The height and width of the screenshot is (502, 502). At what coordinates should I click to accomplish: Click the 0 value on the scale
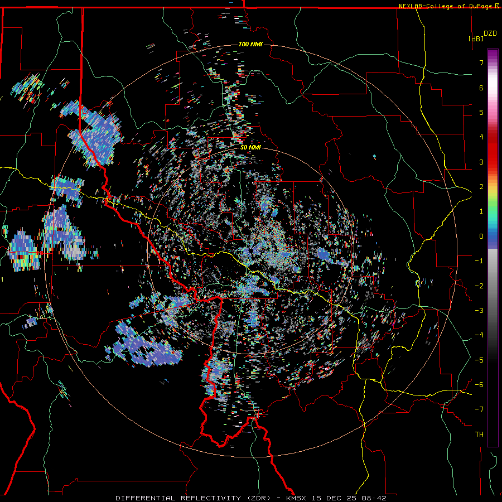click(481, 236)
